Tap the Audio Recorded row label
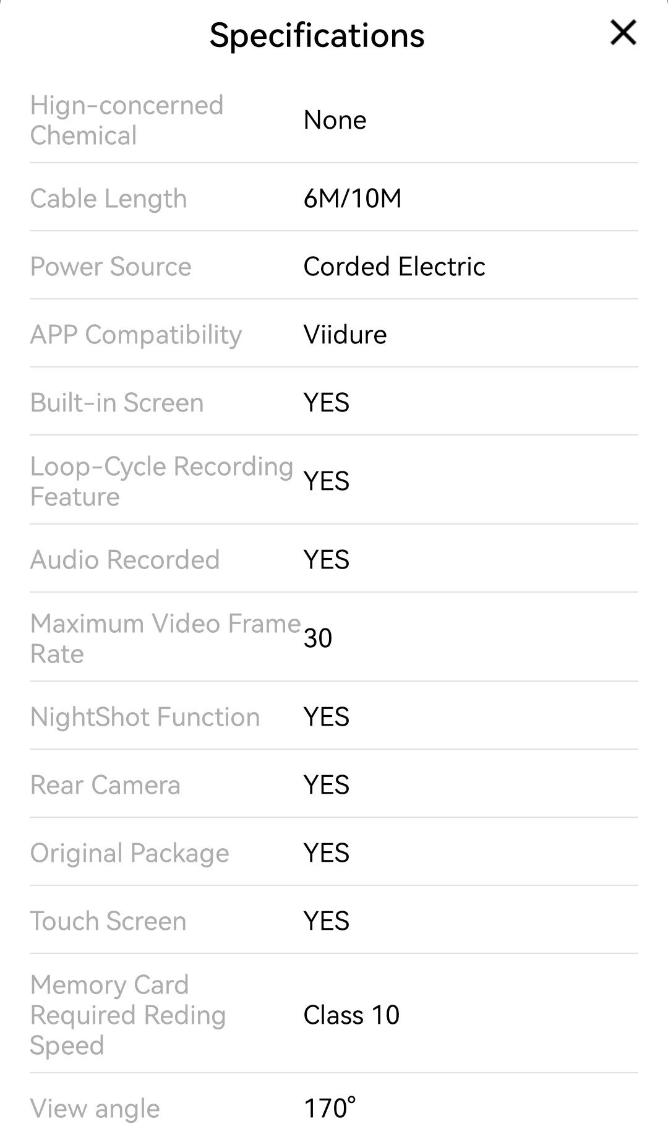The height and width of the screenshot is (1129, 668). coord(125,560)
